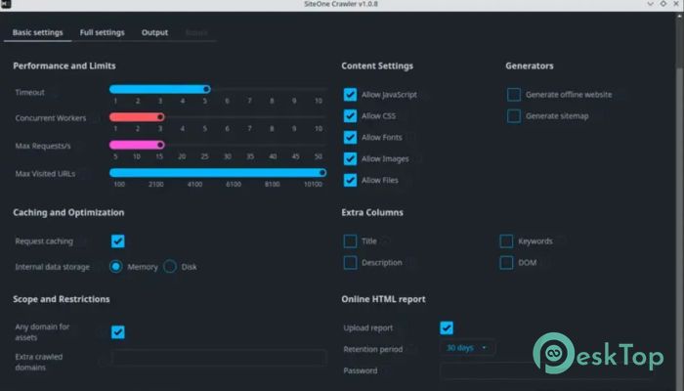This screenshot has height=391, width=684.
Task: Click the 6100 tick under Max Visited URLs
Action: [x=234, y=185]
